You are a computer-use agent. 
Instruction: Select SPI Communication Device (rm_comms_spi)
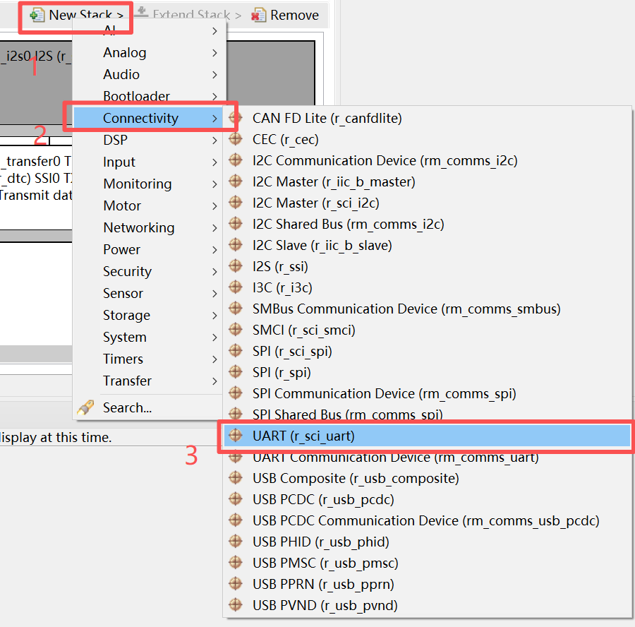pos(428,393)
